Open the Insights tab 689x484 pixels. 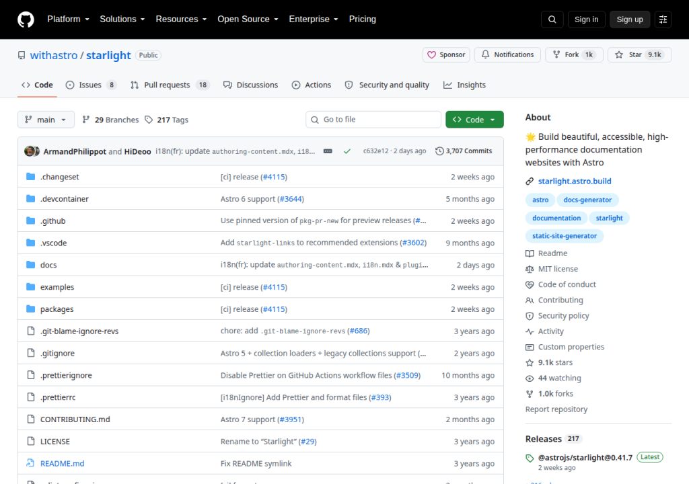[x=464, y=85]
